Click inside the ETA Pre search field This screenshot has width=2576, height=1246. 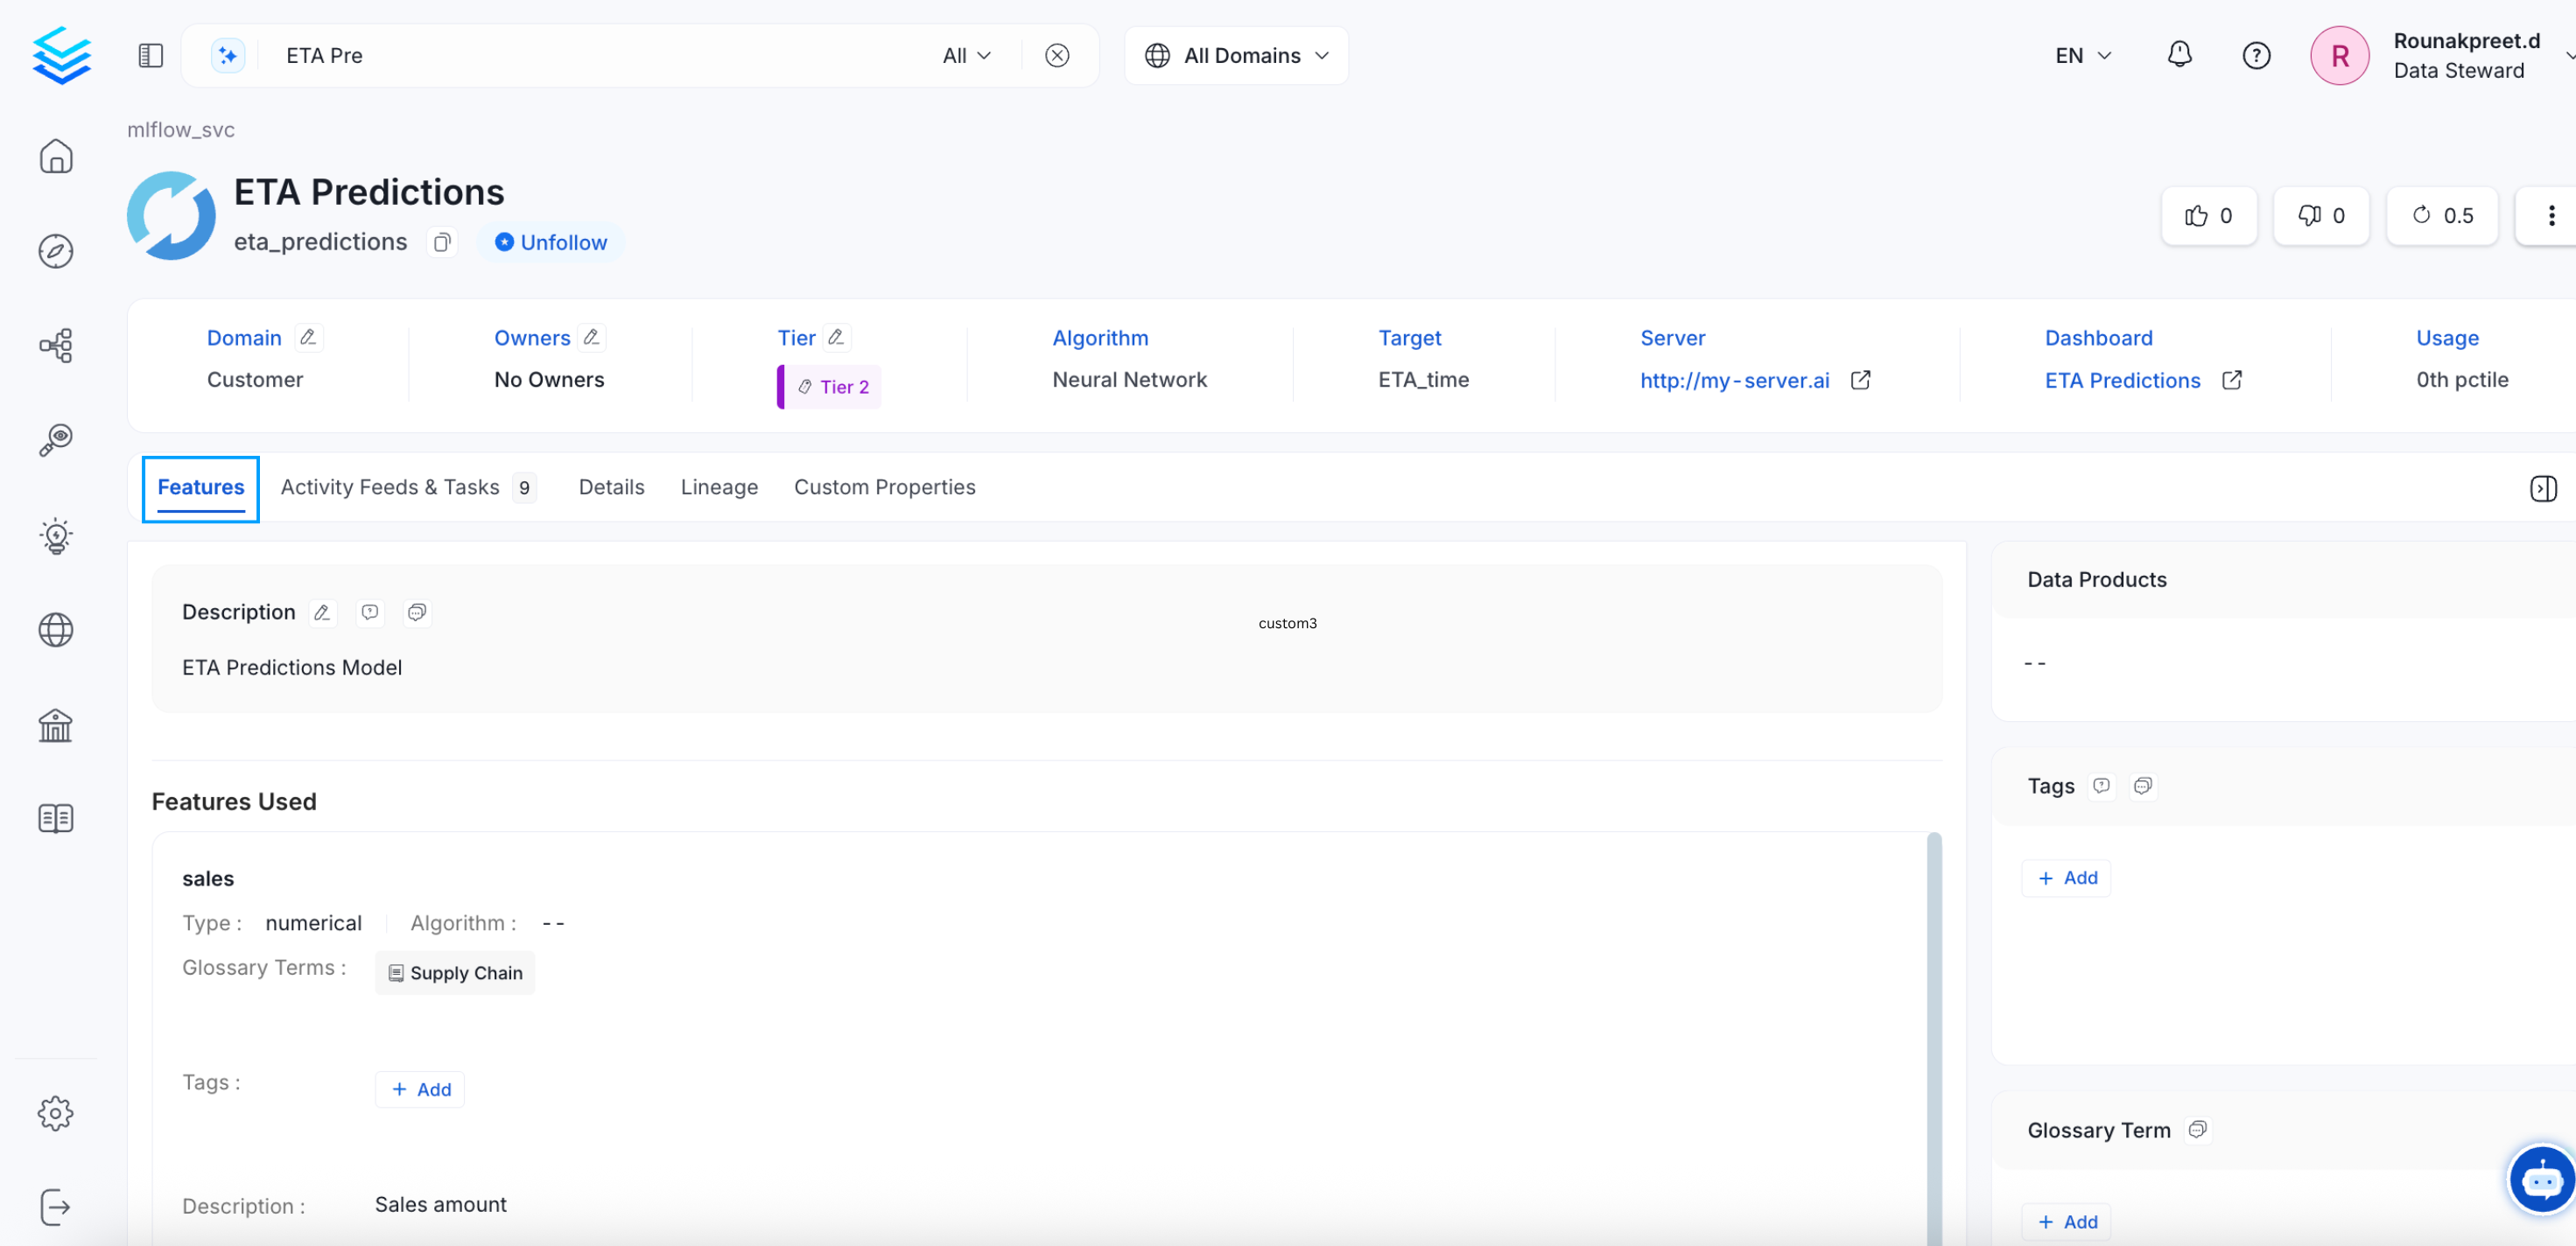(500, 55)
